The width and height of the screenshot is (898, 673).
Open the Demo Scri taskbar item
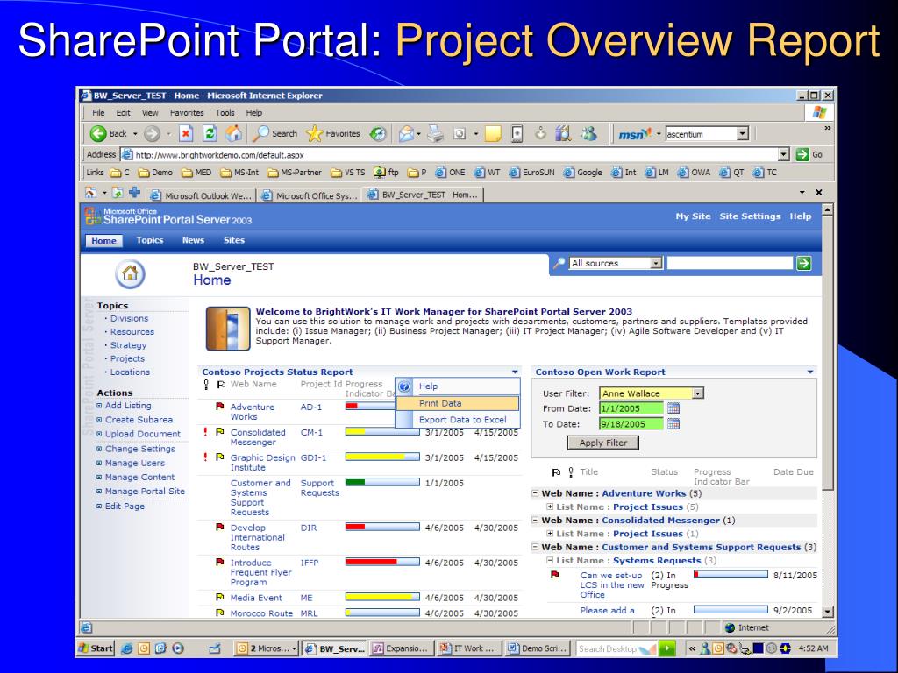(538, 648)
